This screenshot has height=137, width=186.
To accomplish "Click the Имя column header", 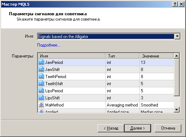I will [72, 56].
